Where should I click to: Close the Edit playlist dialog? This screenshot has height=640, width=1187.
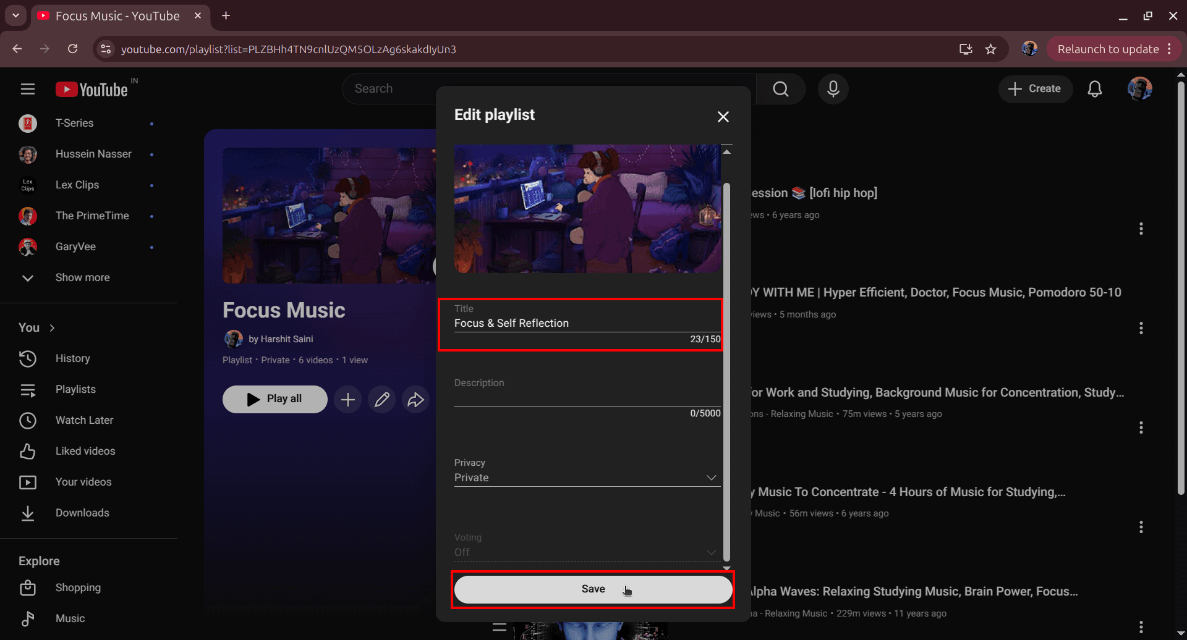(x=723, y=117)
